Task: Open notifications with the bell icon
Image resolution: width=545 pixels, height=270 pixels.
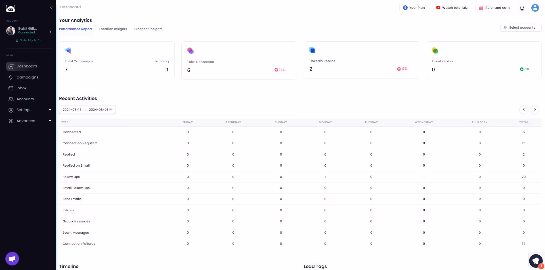Action: coord(522,8)
